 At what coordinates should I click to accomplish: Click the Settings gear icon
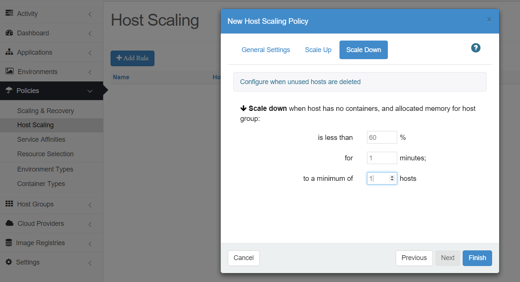tap(9, 262)
